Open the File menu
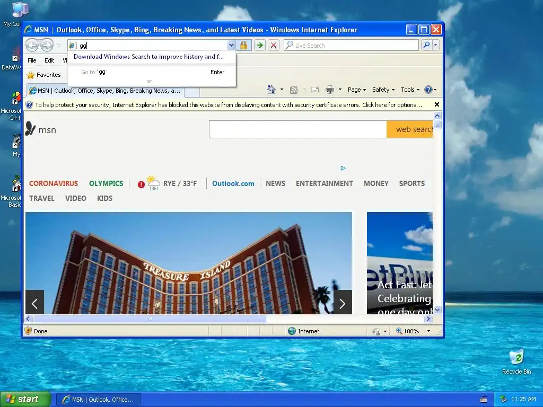 click(32, 60)
